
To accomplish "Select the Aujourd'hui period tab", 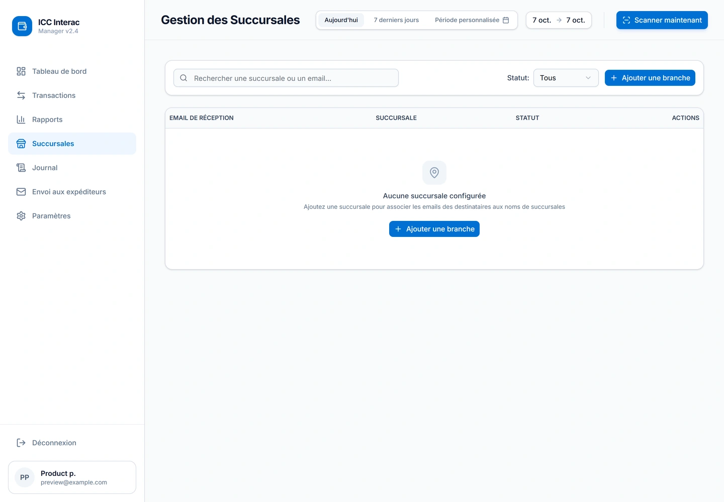I will point(341,20).
